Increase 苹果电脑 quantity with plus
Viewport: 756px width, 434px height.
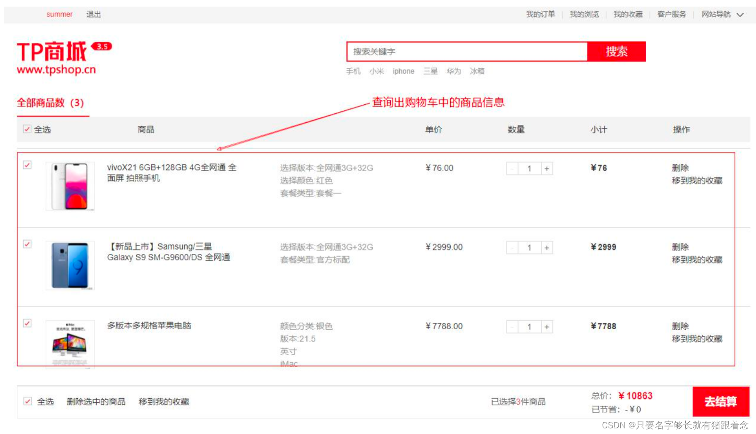coord(547,327)
